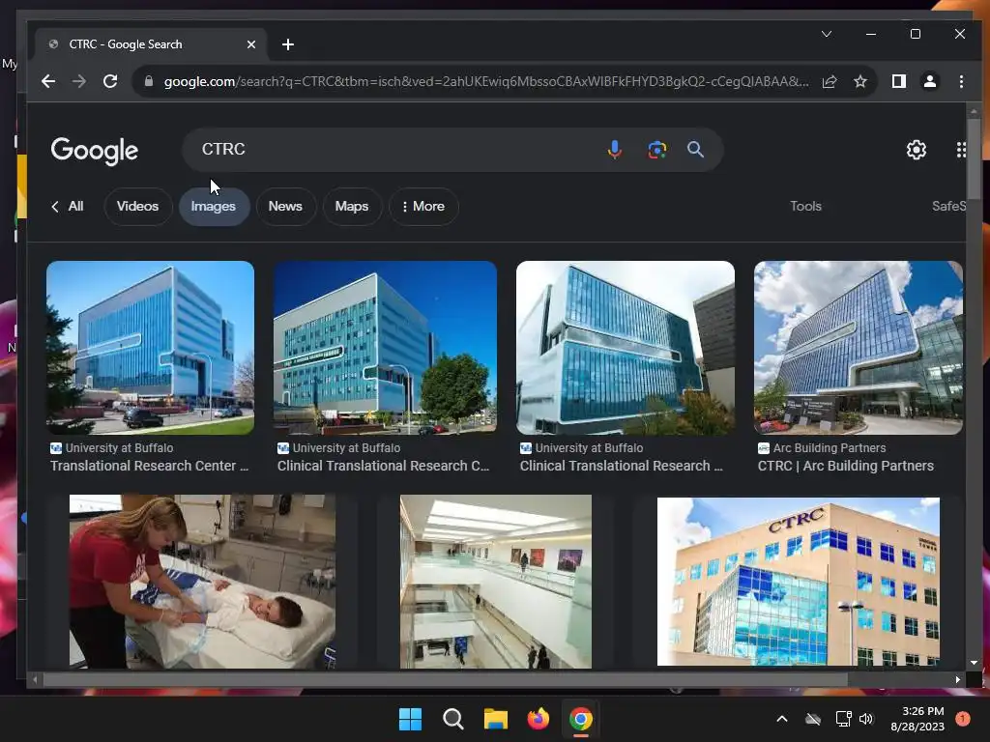
Task: Open the second University at Buffalo building image
Action: (x=385, y=348)
